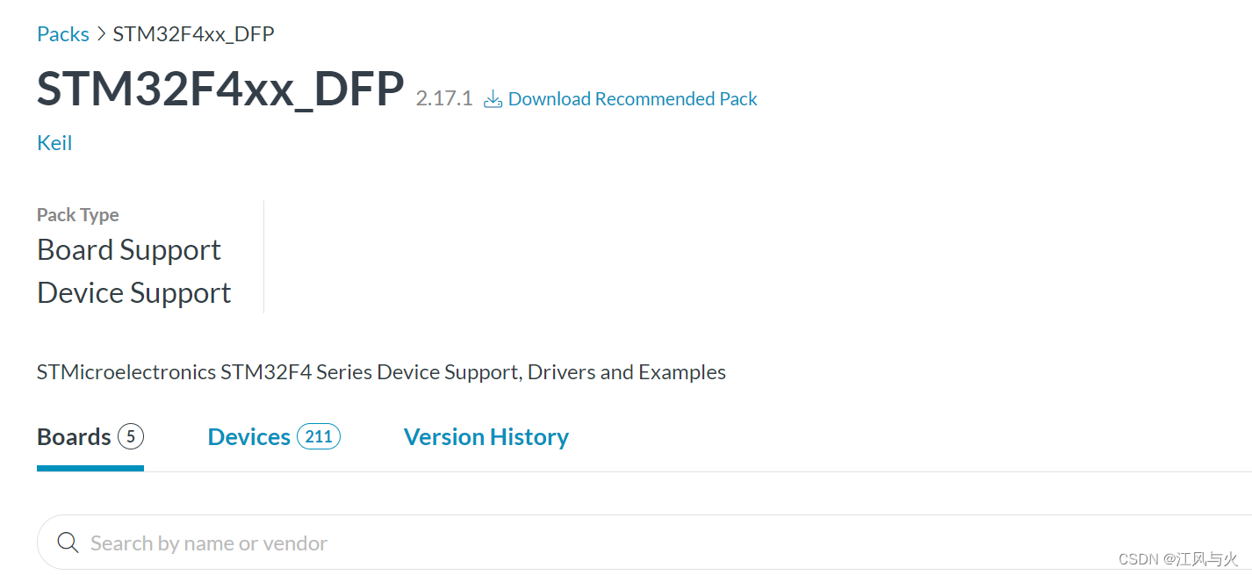Switch to the Devices tab

coord(249,436)
